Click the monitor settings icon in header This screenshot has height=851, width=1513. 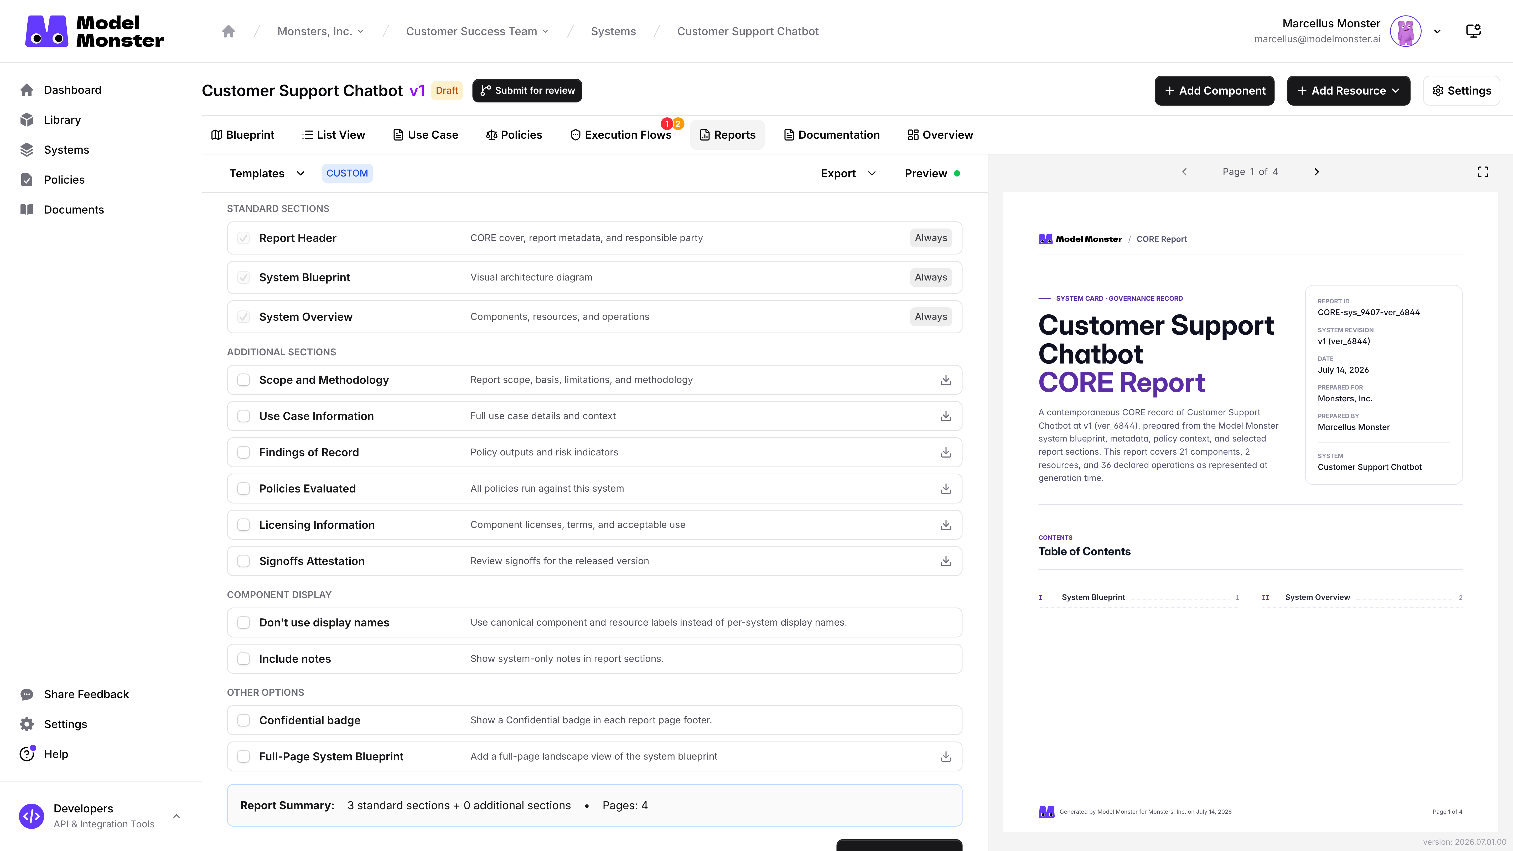point(1474,31)
